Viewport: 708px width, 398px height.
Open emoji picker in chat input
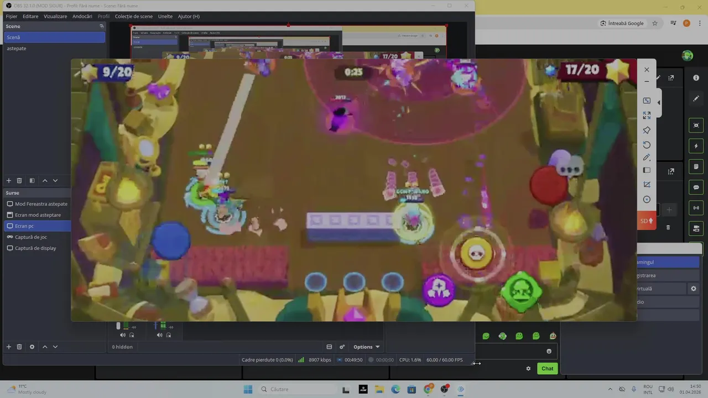pyautogui.click(x=549, y=351)
